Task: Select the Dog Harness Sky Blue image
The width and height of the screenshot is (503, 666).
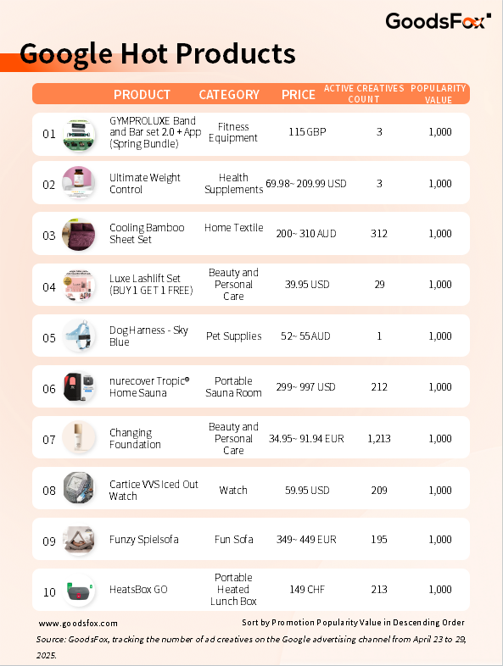Action: coord(79,336)
